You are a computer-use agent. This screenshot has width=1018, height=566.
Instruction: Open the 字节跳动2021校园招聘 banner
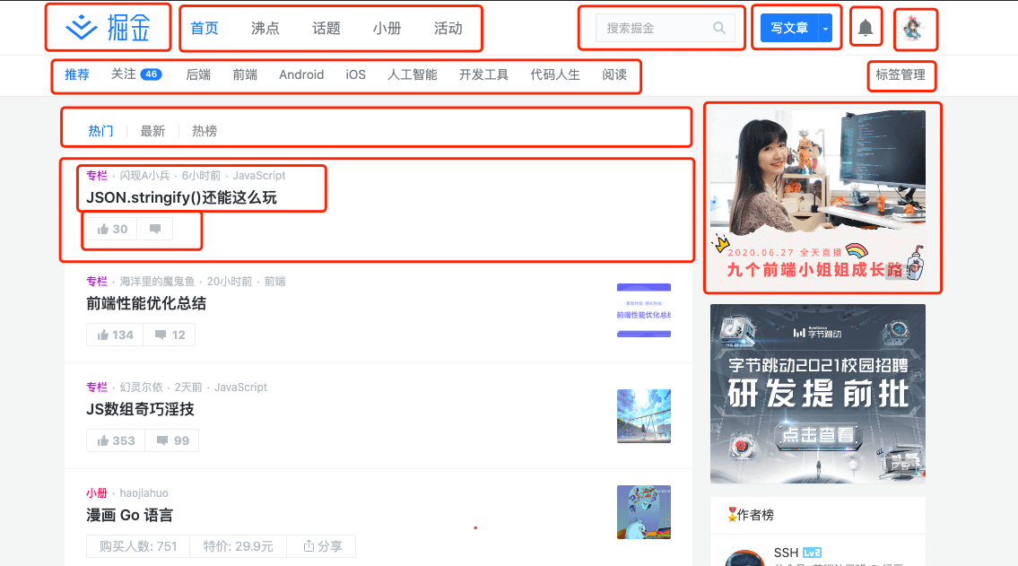click(817, 394)
